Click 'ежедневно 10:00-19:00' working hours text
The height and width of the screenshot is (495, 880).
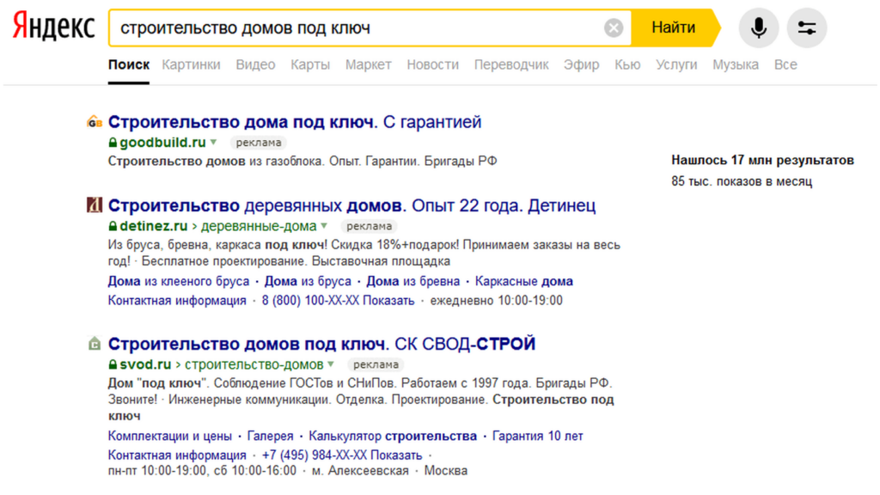[496, 301]
